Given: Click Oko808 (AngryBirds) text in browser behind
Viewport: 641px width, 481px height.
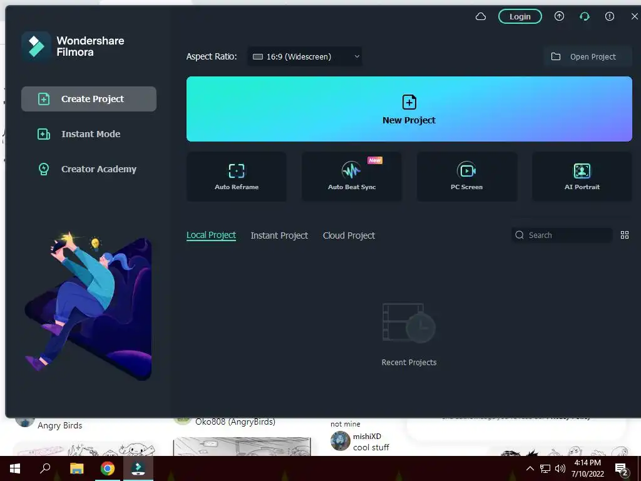Looking at the screenshot, I should pos(235,422).
